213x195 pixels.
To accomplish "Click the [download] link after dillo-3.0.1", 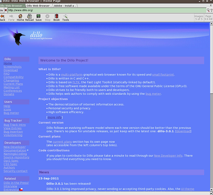I will (x=183, y=131).
